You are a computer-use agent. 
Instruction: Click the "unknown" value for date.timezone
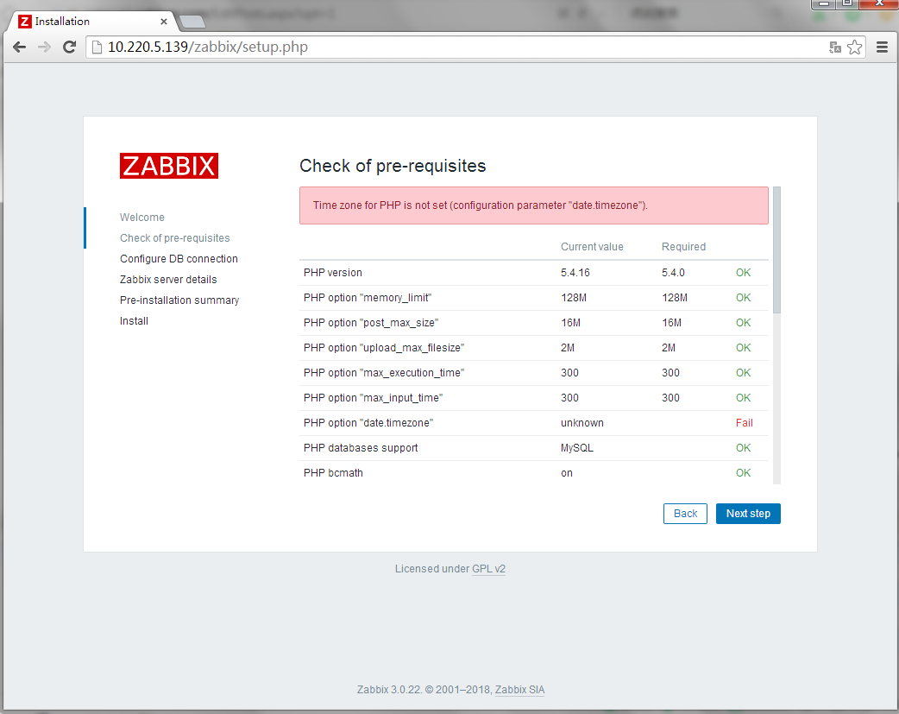pos(582,423)
